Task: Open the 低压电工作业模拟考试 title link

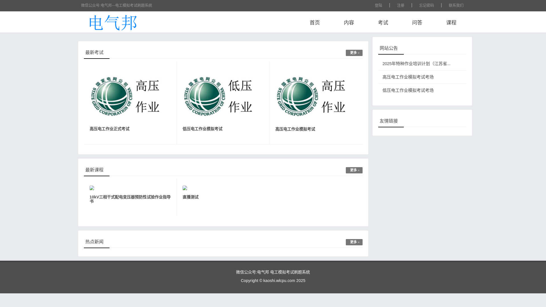Action: coord(202,129)
